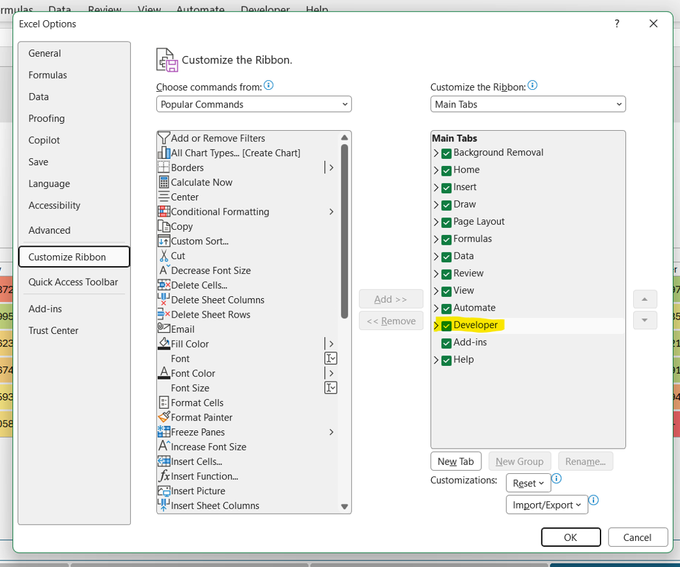Click the Copy command icon
680x567 pixels.
(x=163, y=227)
